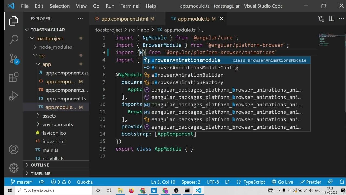Click the Accounts icon in activity bar
The width and height of the screenshot is (346, 195).
(14, 149)
